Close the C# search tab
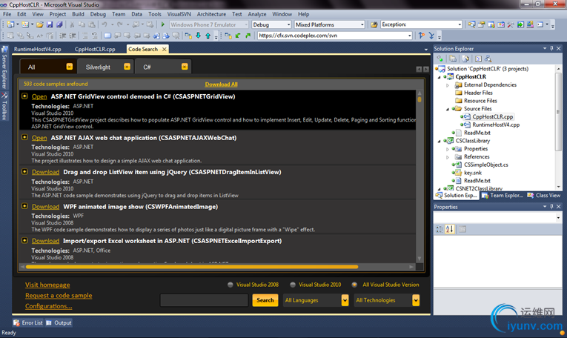The height and width of the screenshot is (338, 567). [x=185, y=67]
